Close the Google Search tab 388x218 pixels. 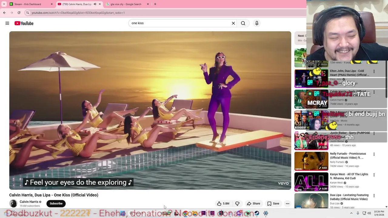148,4
